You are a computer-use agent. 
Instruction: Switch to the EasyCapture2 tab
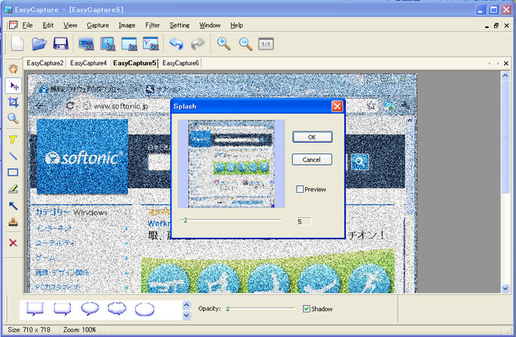(x=45, y=63)
